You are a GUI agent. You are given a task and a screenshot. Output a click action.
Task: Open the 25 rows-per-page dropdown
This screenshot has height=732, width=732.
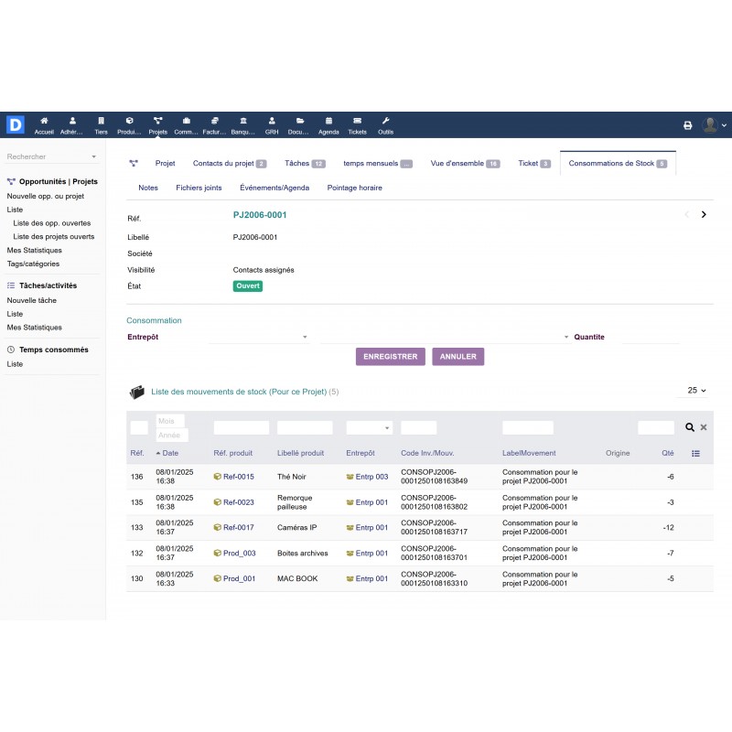point(694,391)
